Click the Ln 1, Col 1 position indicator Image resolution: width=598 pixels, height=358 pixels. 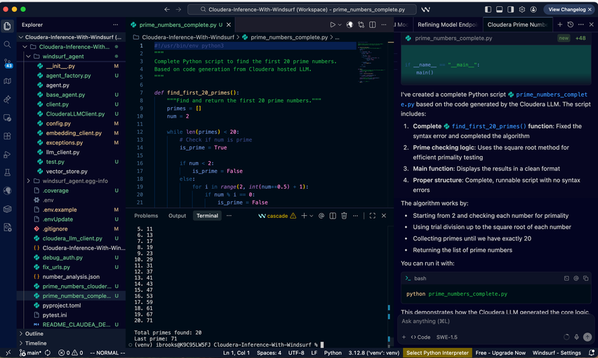[236, 353]
